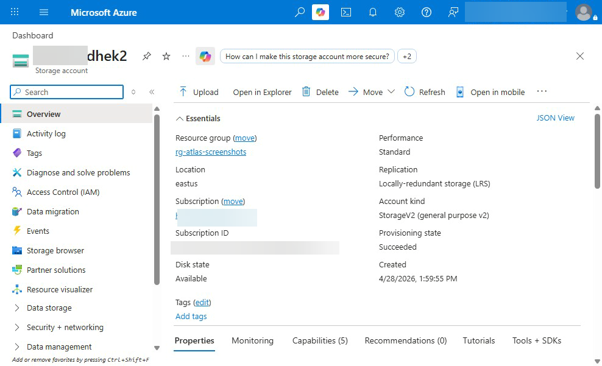The image size is (602, 366).
Task: Click the global search magnifier icon
Action: point(299,12)
